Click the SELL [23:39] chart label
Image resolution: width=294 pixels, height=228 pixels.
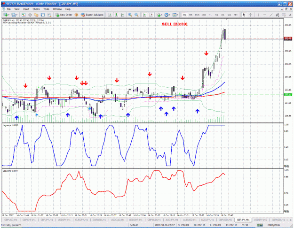[175, 24]
